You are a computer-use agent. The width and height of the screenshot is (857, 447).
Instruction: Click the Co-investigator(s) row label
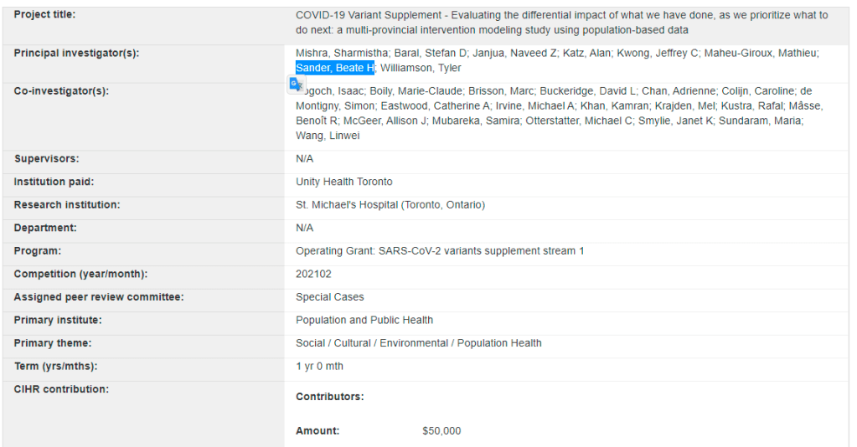61,91
